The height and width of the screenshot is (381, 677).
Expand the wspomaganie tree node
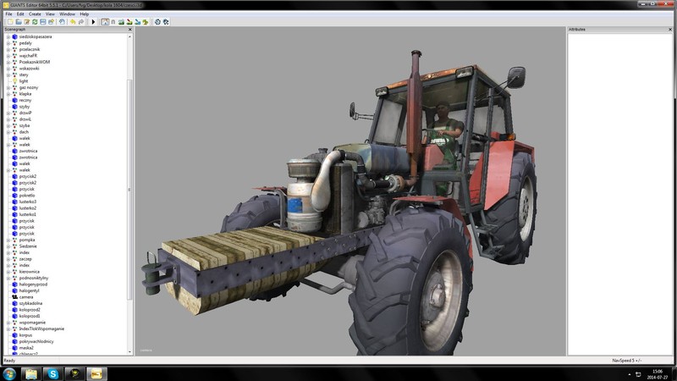click(8, 323)
